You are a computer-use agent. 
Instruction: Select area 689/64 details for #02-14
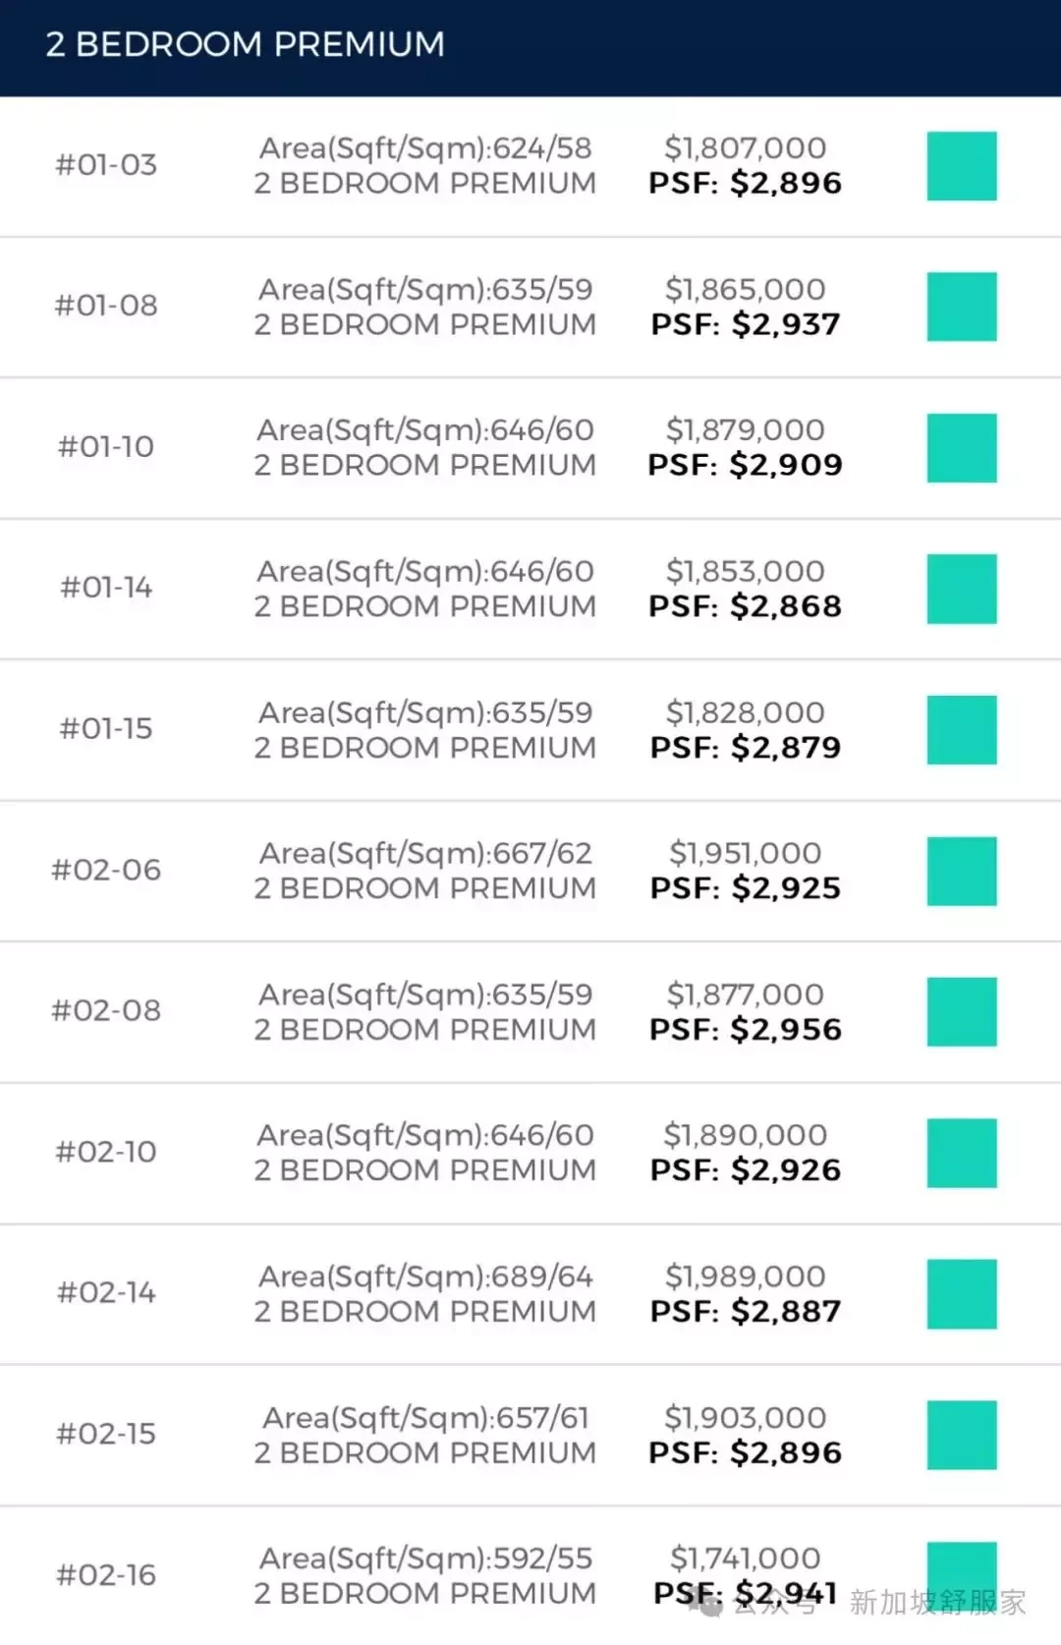[425, 1276]
